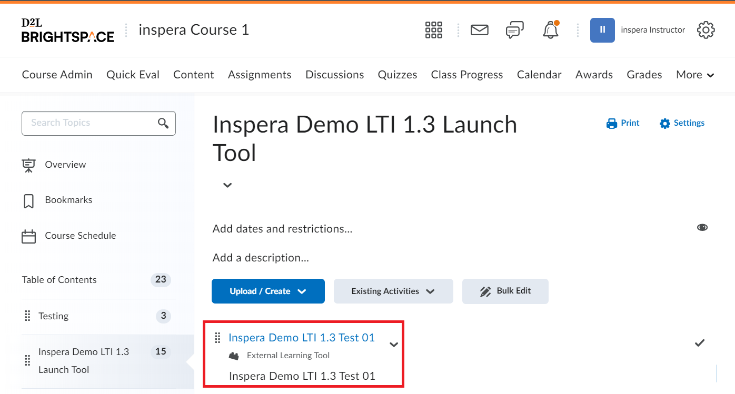
Task: Open the Bookmarks sidebar item
Action: pos(68,200)
